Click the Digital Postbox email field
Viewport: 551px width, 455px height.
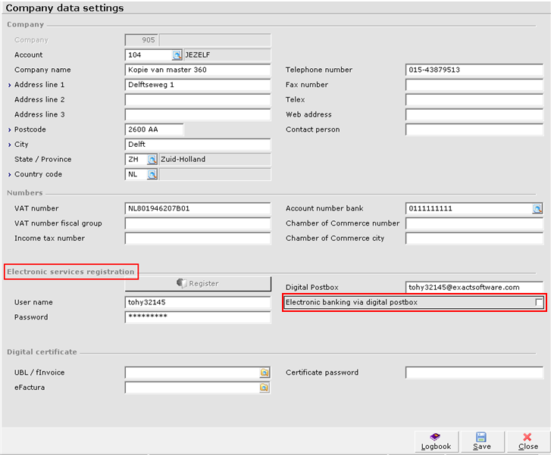pos(474,288)
